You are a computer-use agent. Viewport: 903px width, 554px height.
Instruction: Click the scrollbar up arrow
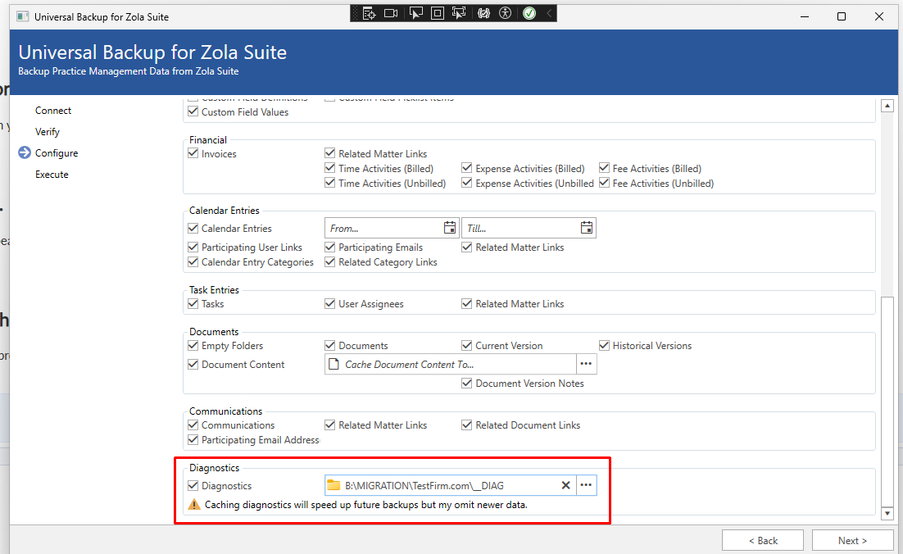(x=887, y=106)
